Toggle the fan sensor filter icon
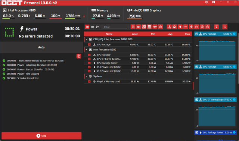This screenshot has width=239, height=141. pos(191,27)
